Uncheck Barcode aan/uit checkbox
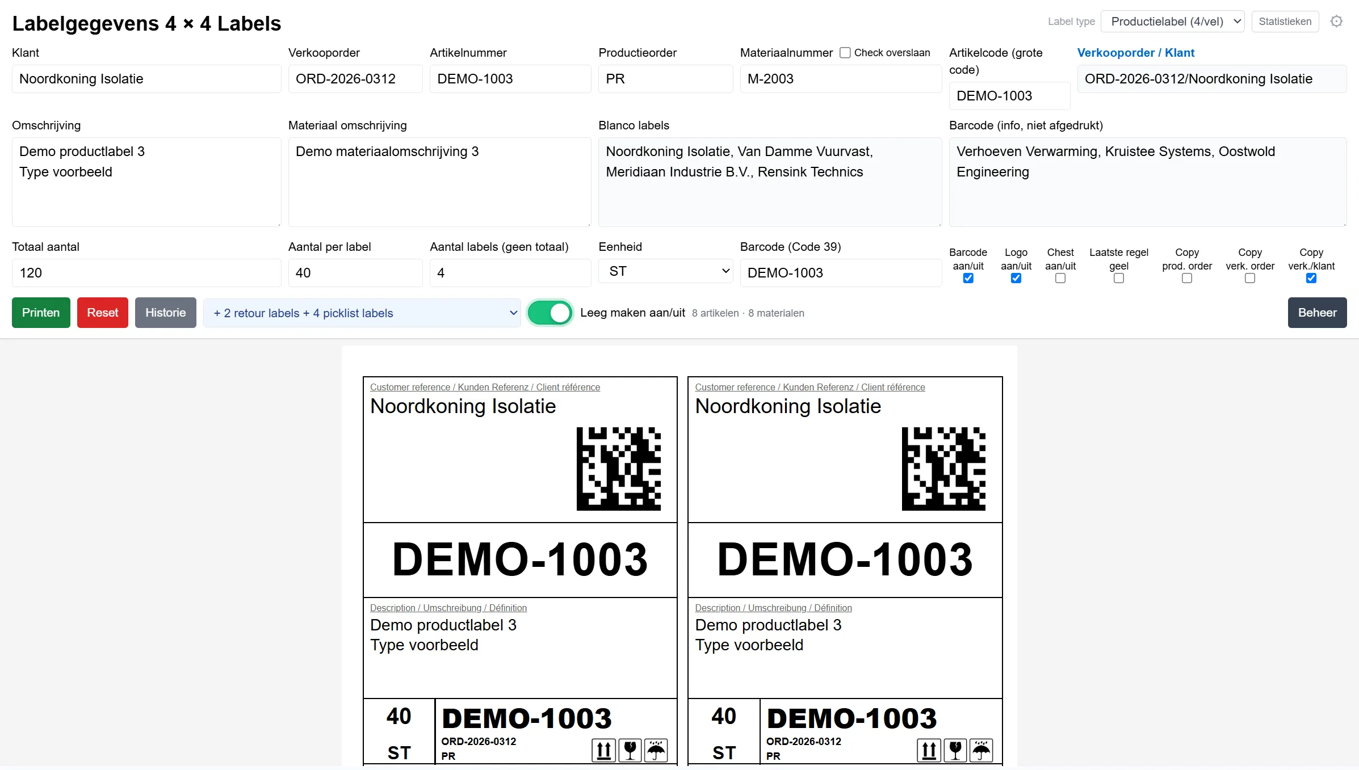 click(x=968, y=278)
